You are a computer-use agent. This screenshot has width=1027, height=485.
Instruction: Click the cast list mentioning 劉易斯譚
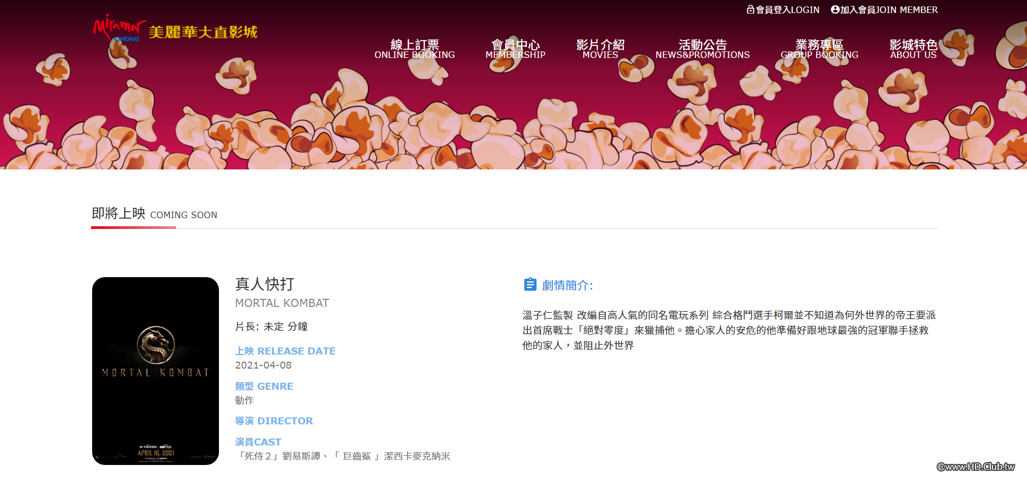tap(344, 456)
